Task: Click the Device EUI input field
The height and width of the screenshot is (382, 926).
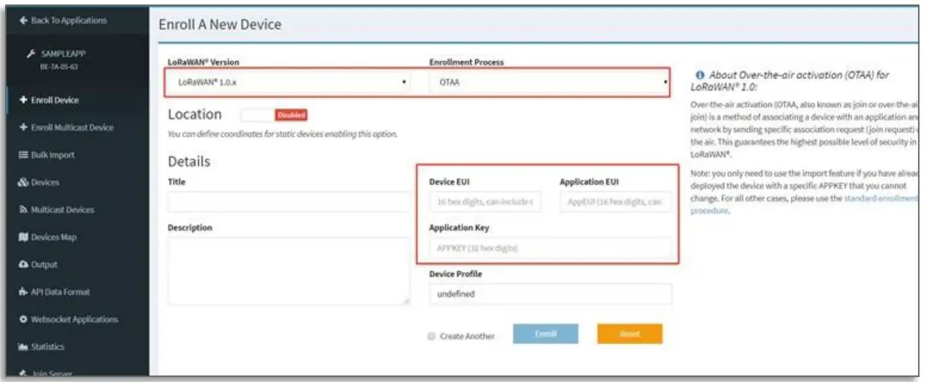Action: 485,201
